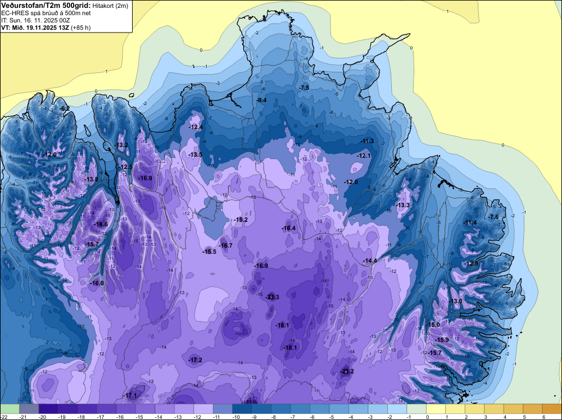The width and height of the screenshot is (562, 420).
Task: Click the -21.3 temperature label
Action: pyautogui.click(x=272, y=297)
